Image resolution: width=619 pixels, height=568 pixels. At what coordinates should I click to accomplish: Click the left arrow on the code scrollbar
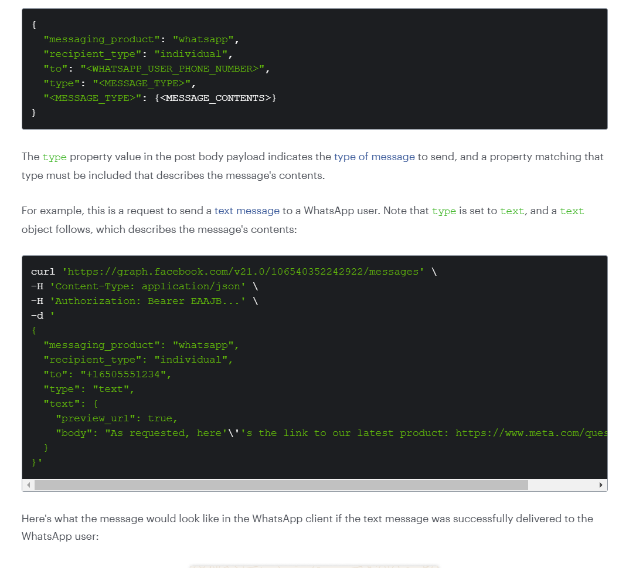click(28, 485)
